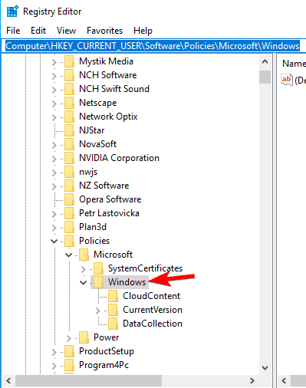Select the NJStar folder icon
Image resolution: width=306 pixels, height=388 pixels.
click(x=69, y=130)
